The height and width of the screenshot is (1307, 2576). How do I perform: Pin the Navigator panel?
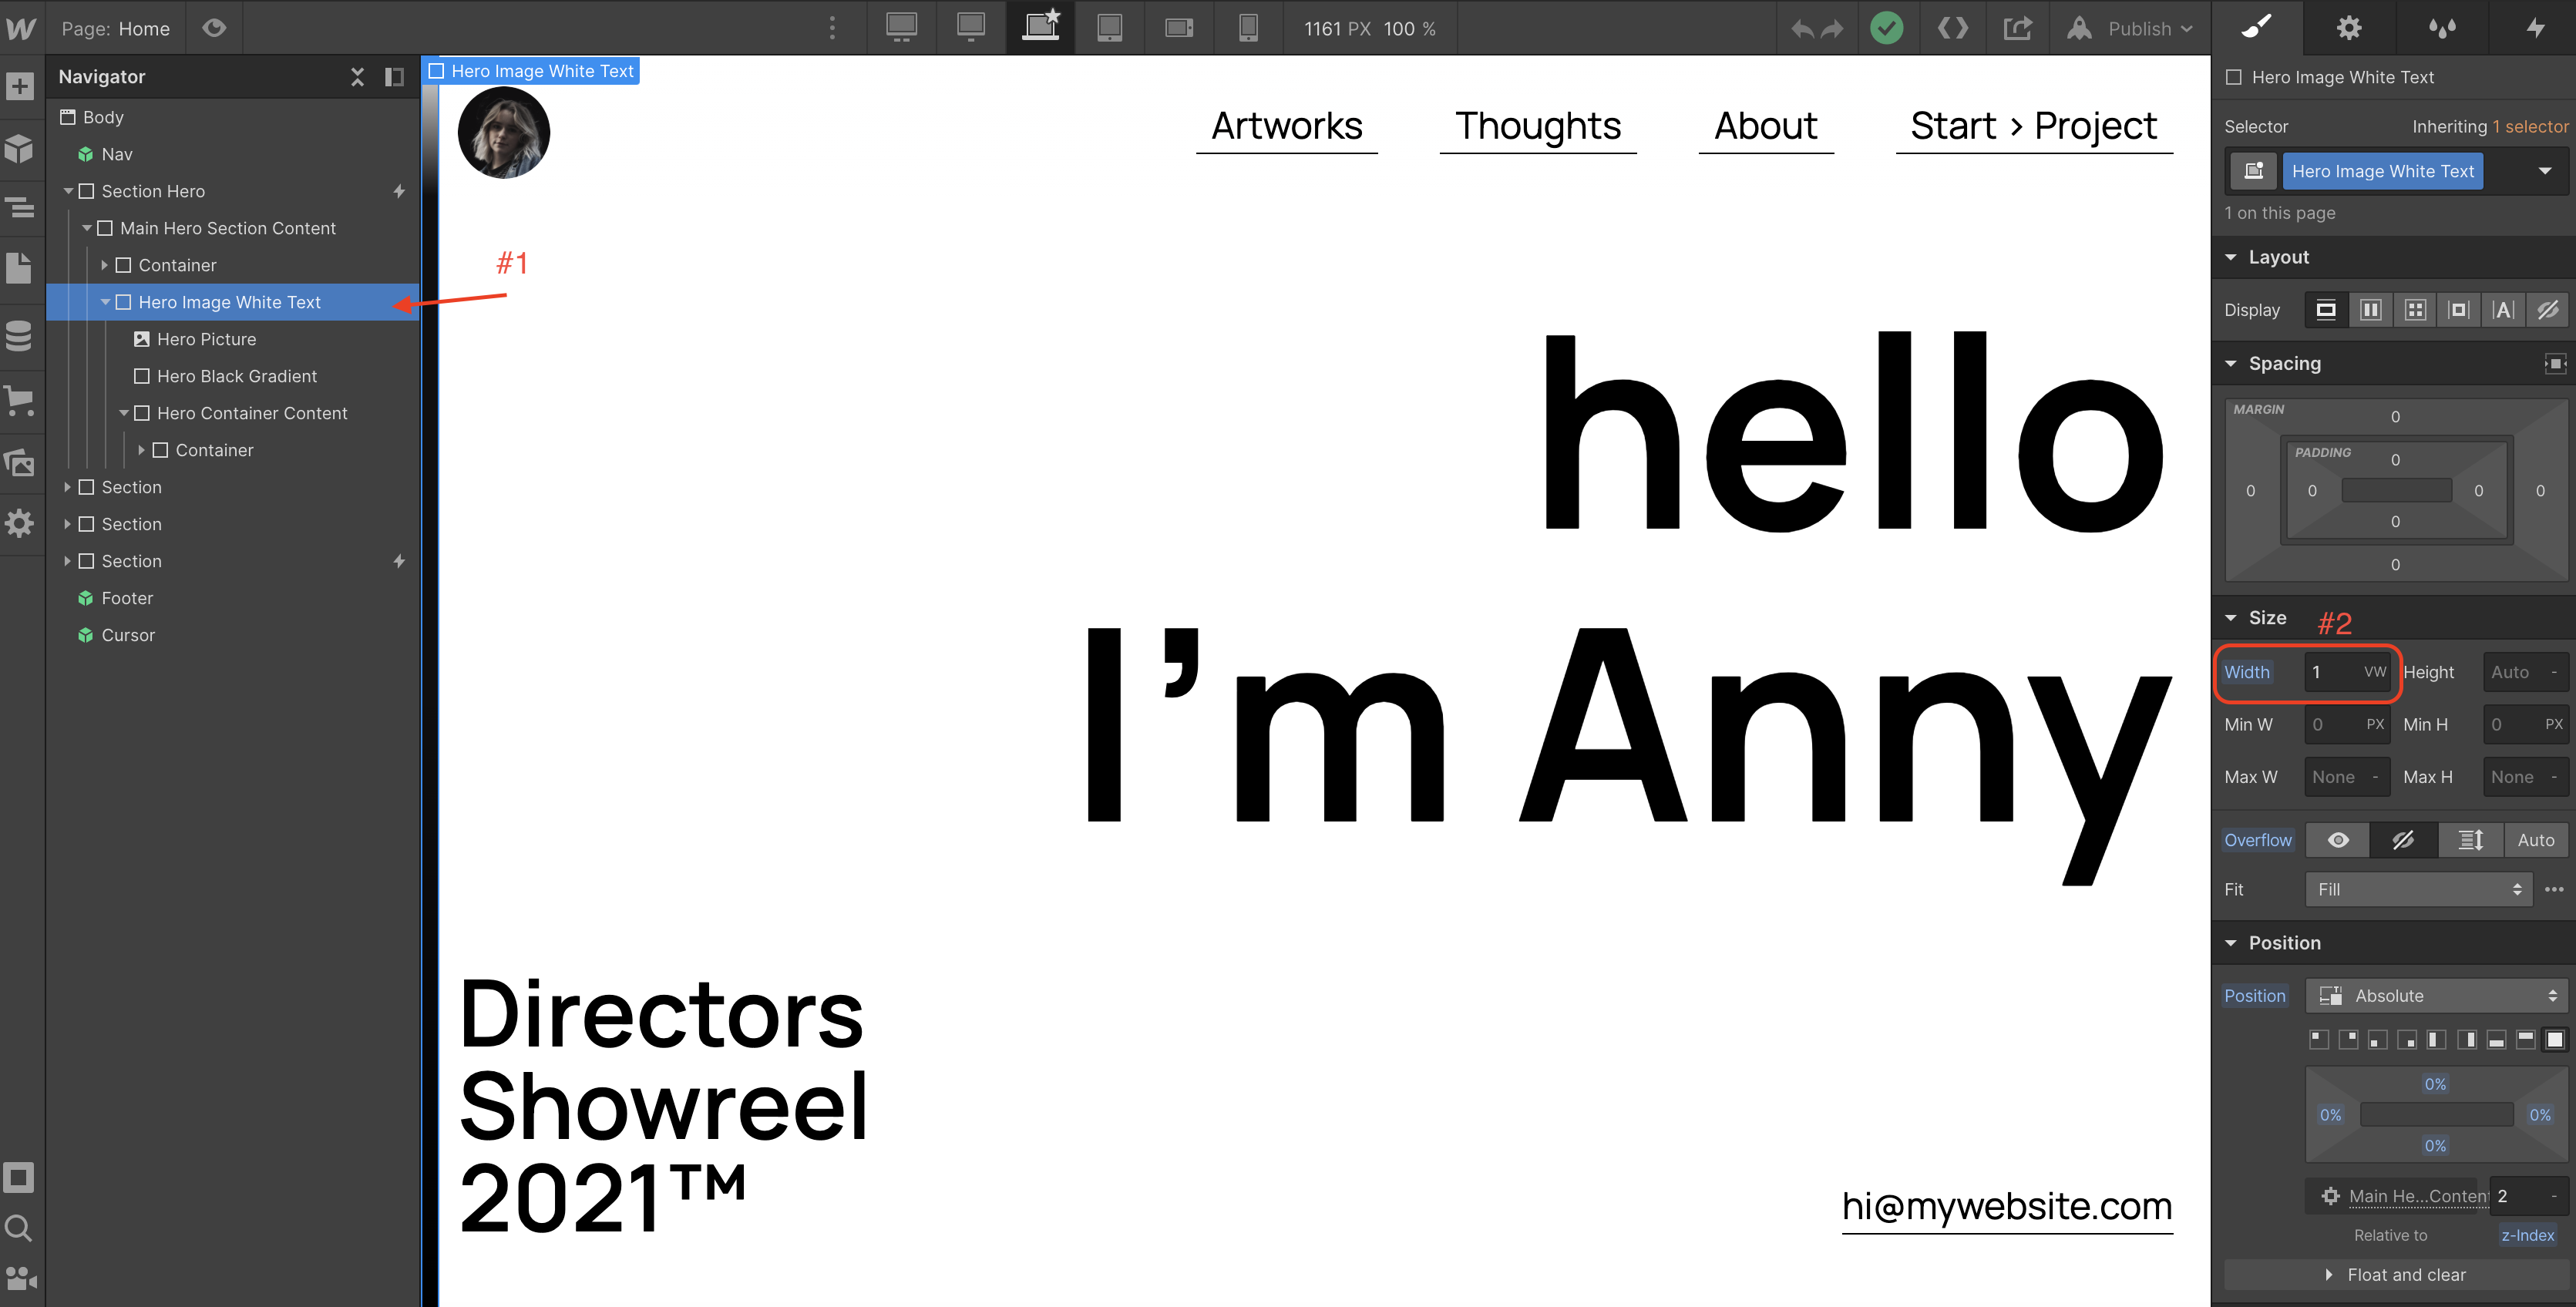click(x=394, y=77)
